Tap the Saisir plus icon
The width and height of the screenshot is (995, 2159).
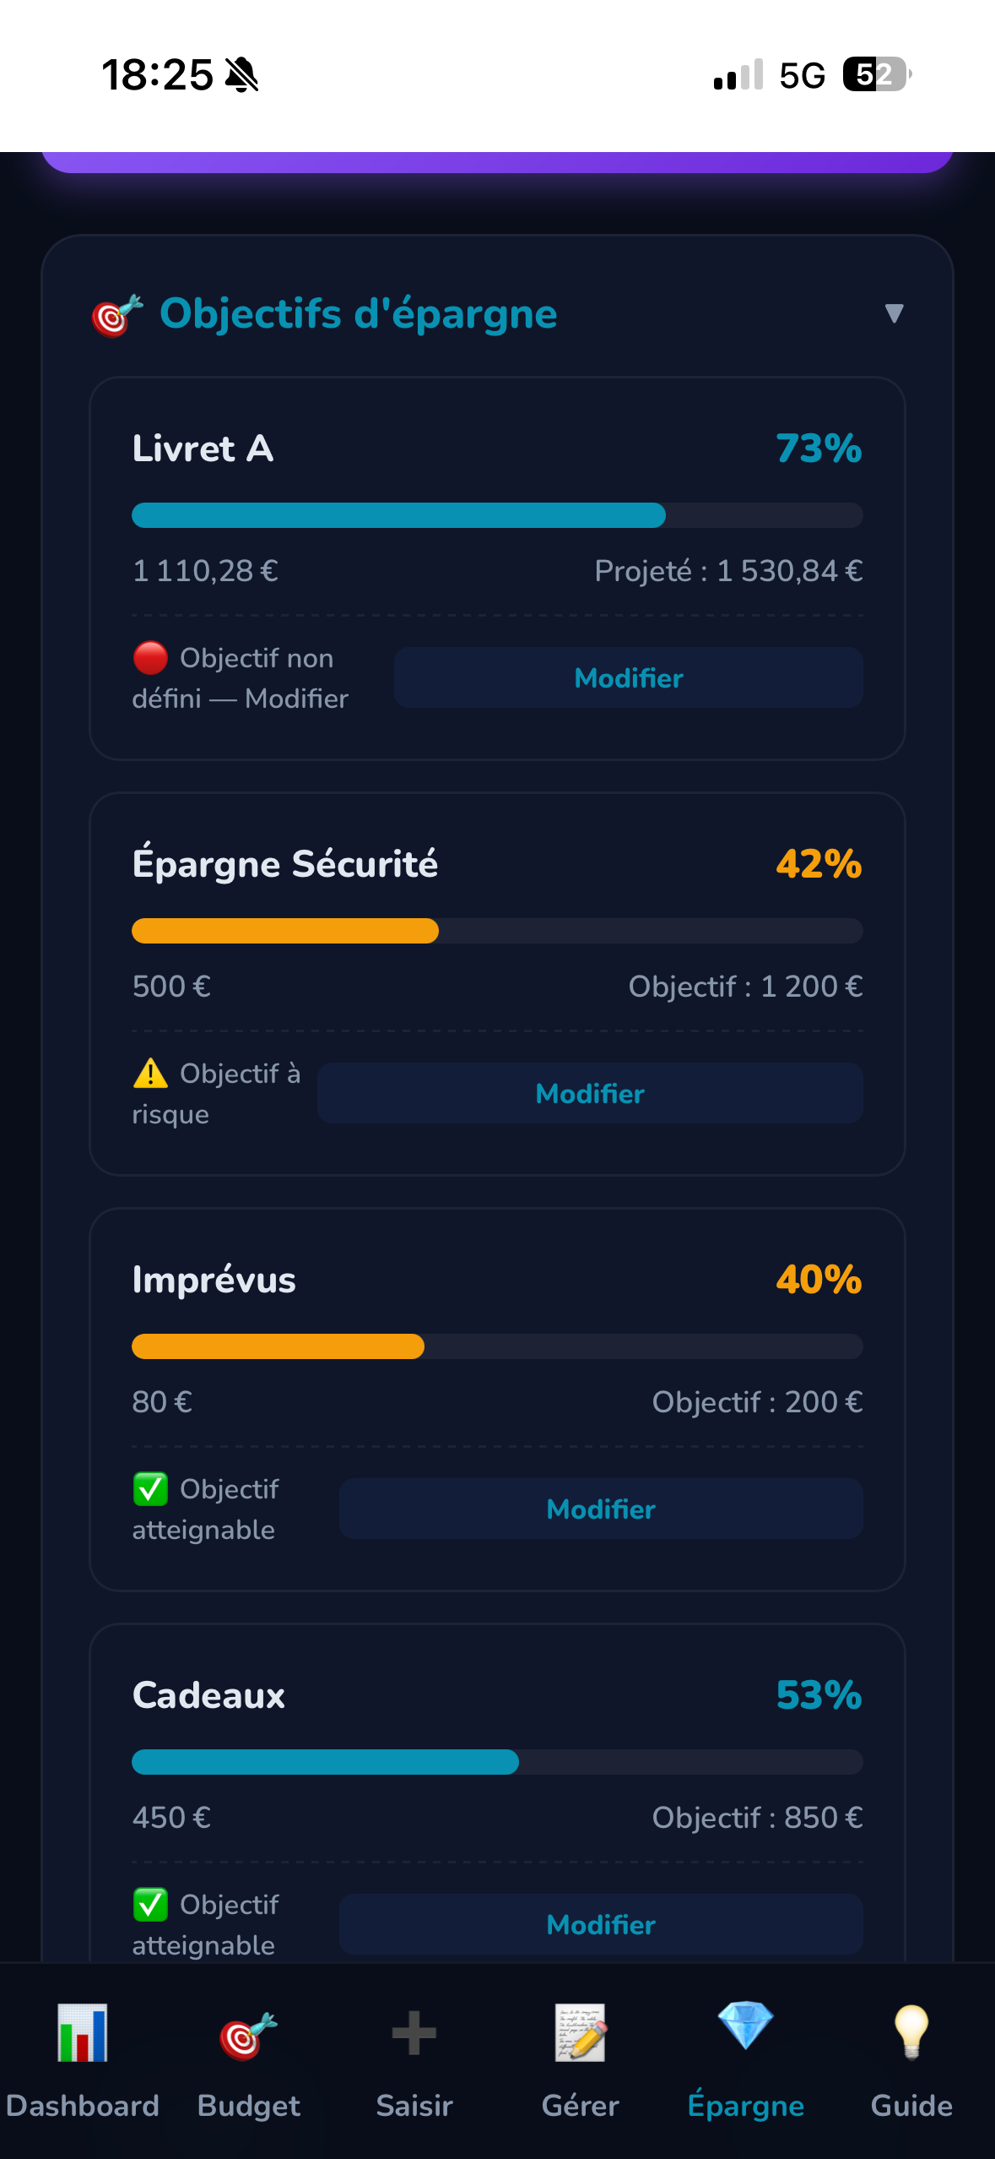tap(414, 2032)
